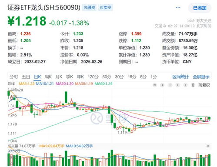
Task: Click the tall green candle in the K-line chart
Action: (66, 97)
